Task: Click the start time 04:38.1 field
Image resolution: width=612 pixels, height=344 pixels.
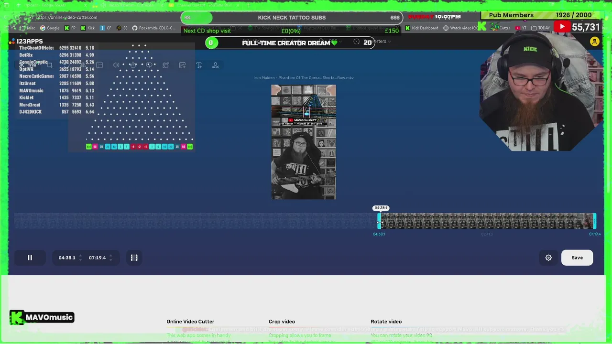Action: point(67,258)
